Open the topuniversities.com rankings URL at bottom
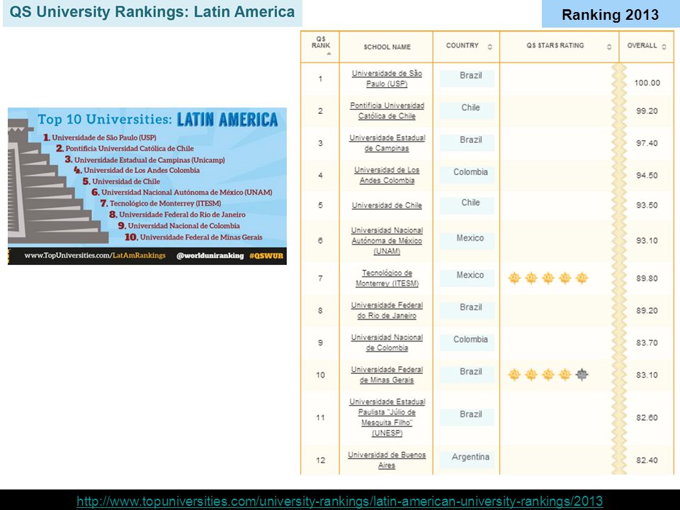680x510 pixels. click(339, 501)
